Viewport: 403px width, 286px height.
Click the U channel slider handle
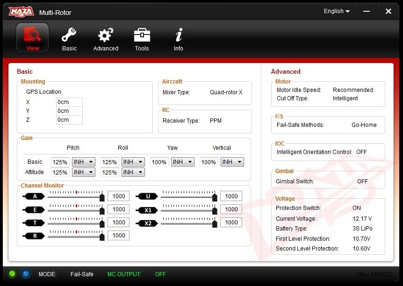click(x=215, y=197)
